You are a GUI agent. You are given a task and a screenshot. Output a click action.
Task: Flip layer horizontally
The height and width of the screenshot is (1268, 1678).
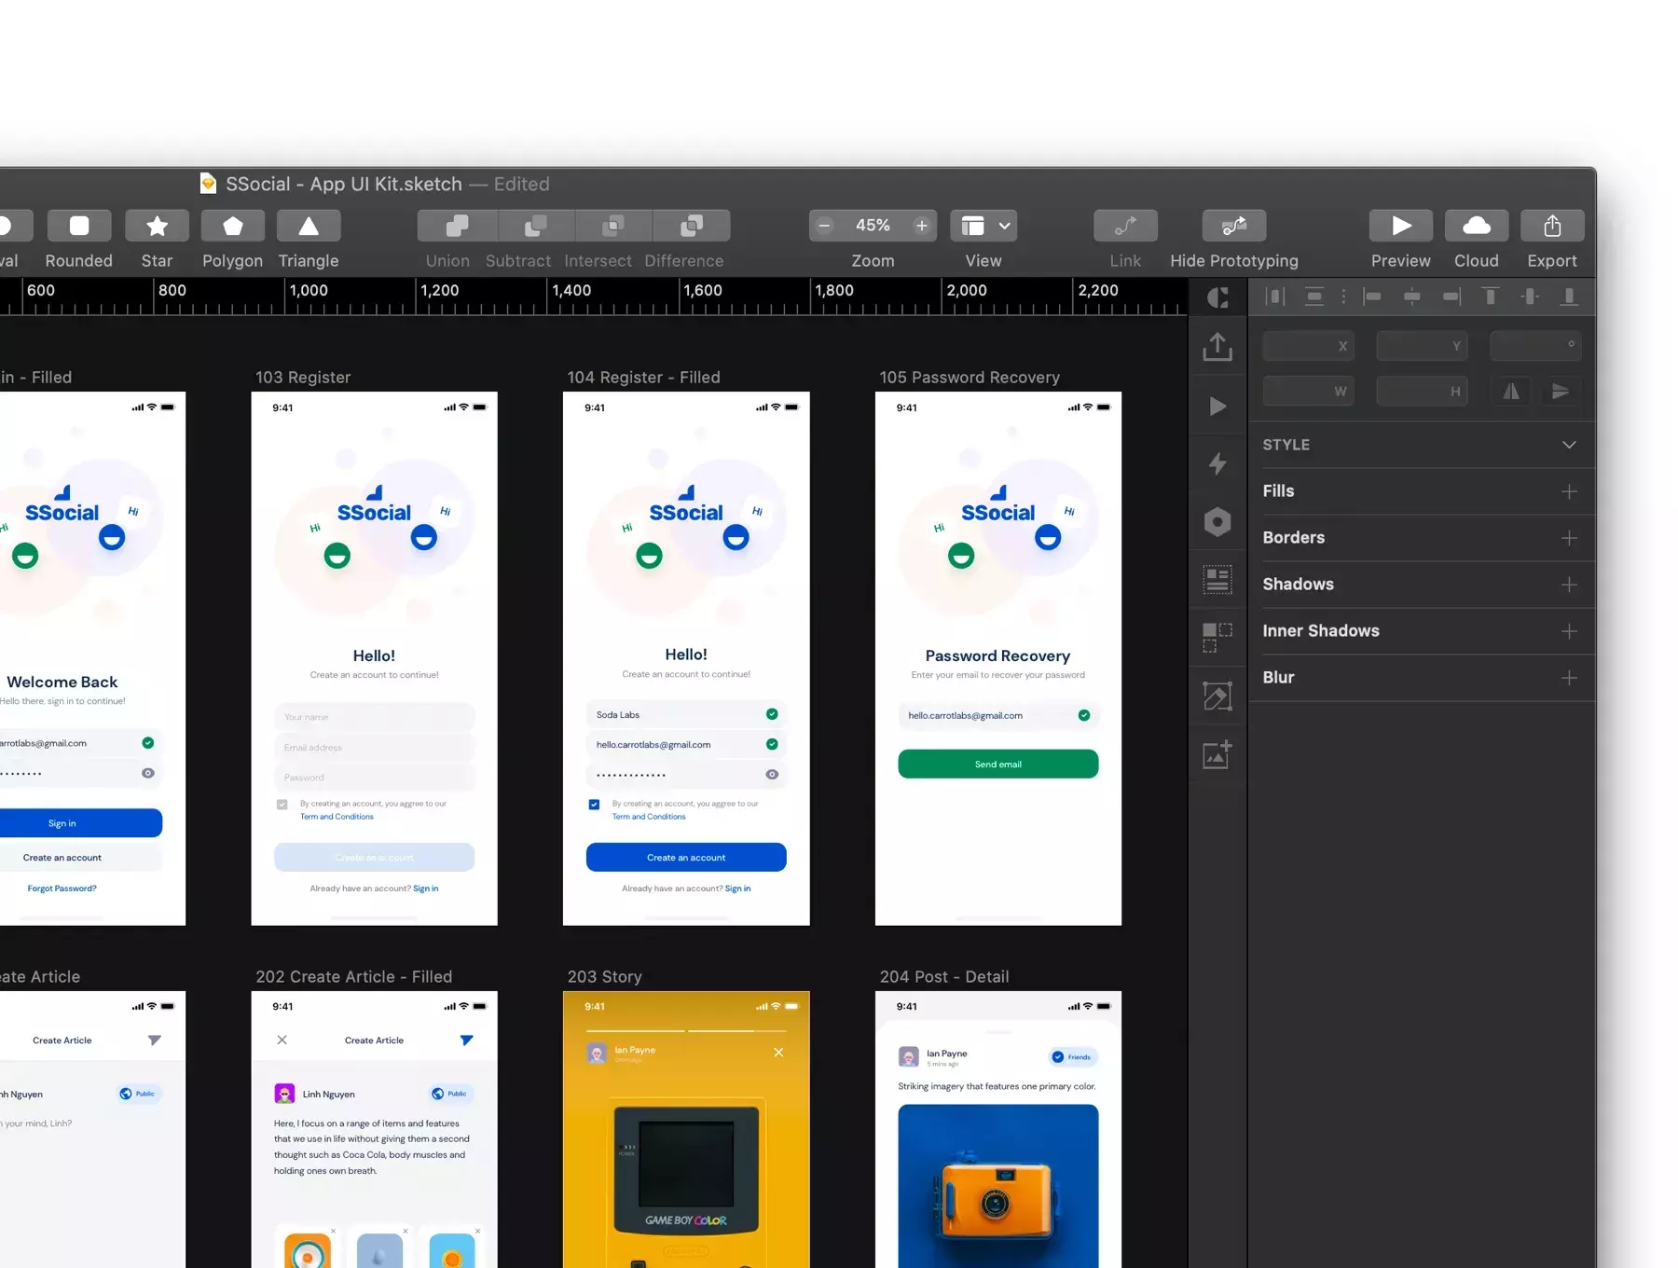(1511, 391)
